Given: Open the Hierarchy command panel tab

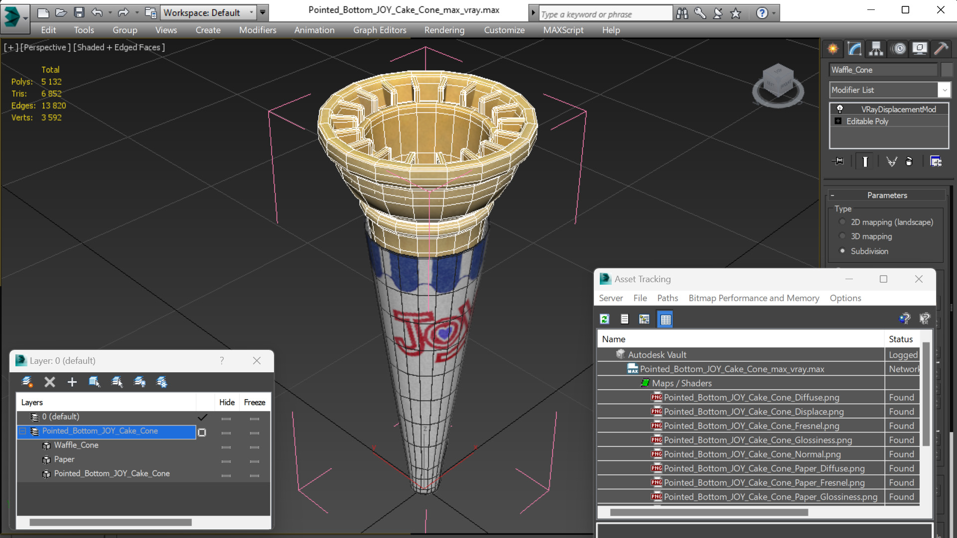Looking at the screenshot, I should [x=876, y=48].
